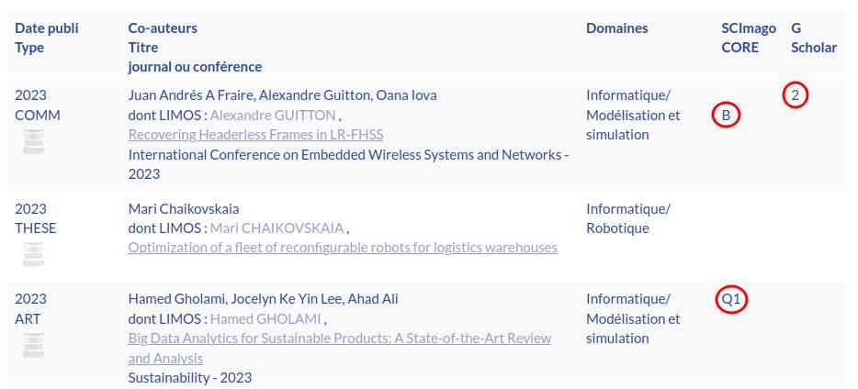
Task: Click the circled CORE rank B badge
Action: 726,116
